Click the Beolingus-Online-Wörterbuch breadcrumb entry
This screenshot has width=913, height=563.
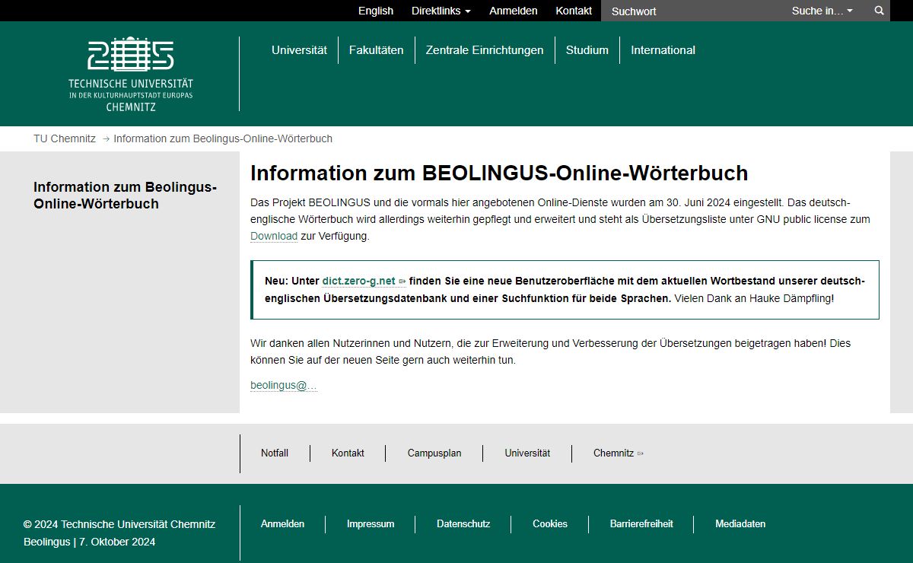coord(223,138)
